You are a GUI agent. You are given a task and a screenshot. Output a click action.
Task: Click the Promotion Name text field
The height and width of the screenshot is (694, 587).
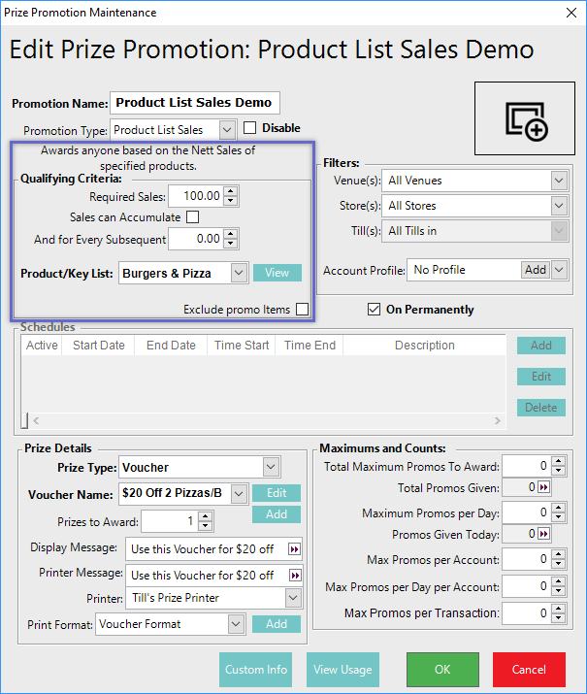point(195,103)
